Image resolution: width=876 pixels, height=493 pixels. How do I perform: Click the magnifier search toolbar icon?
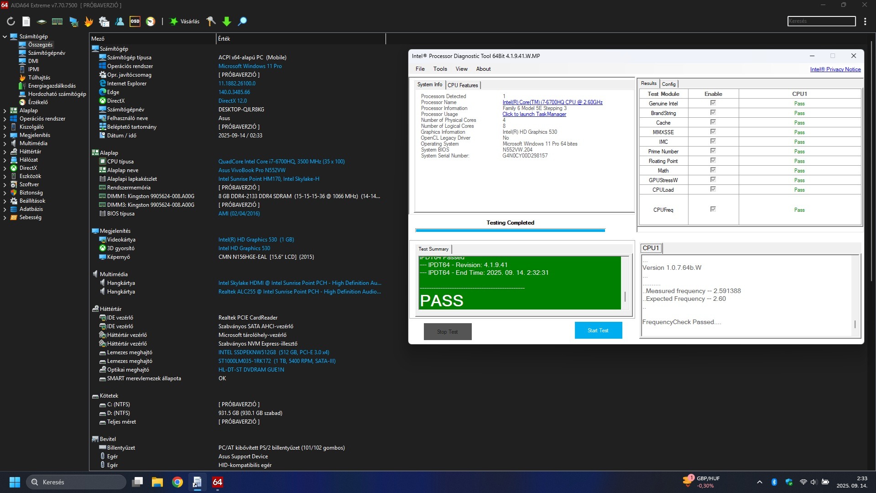tap(243, 21)
